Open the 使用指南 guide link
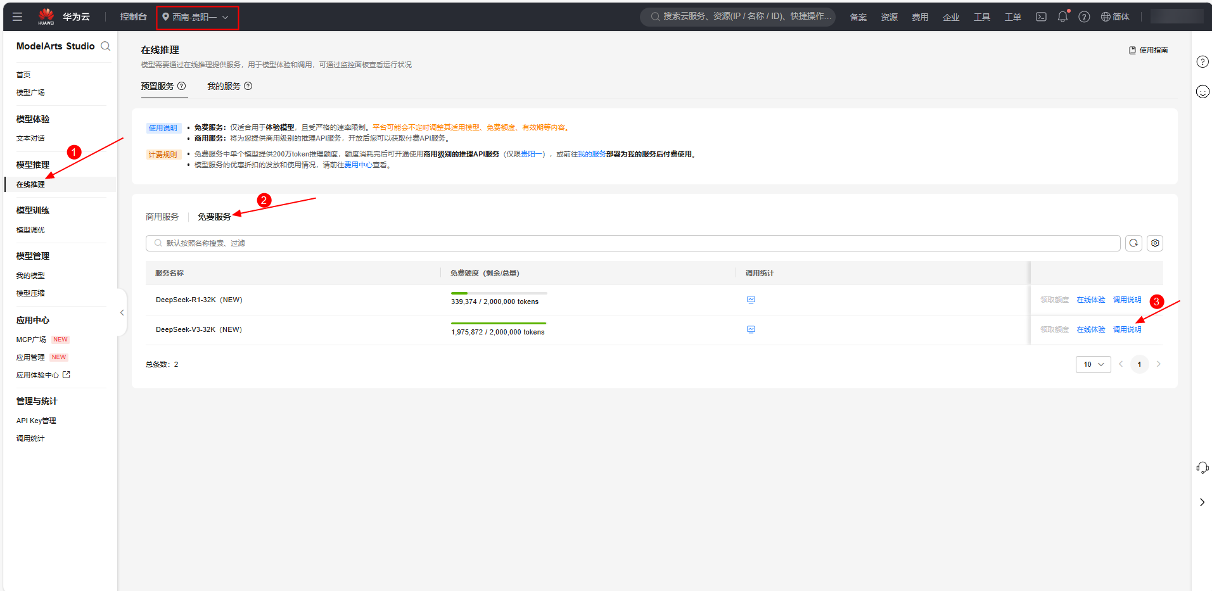 (1148, 50)
